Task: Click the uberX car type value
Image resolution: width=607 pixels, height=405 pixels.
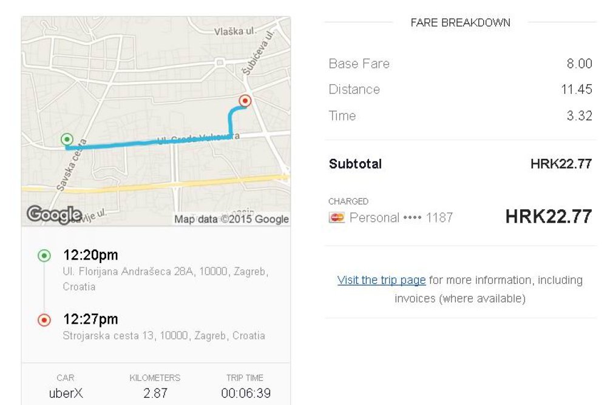Action: pyautogui.click(x=66, y=393)
